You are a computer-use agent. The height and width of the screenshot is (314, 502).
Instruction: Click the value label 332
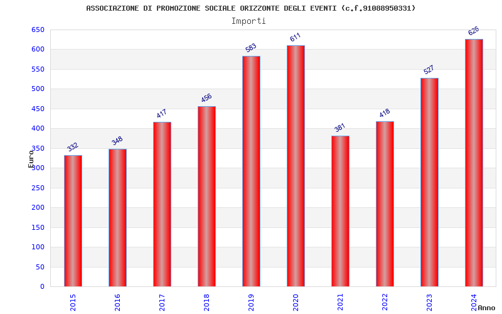(73, 147)
